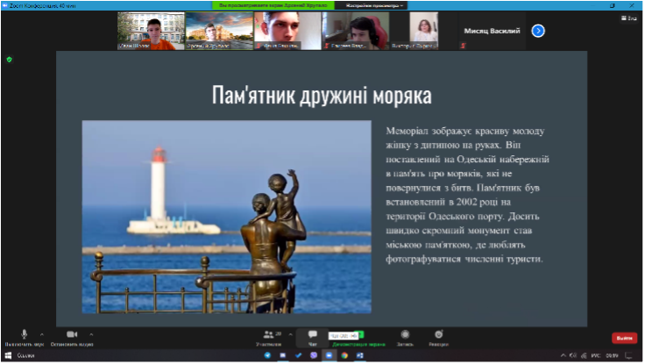
Task: Open the View options dropdown at top
Action: 374,5
